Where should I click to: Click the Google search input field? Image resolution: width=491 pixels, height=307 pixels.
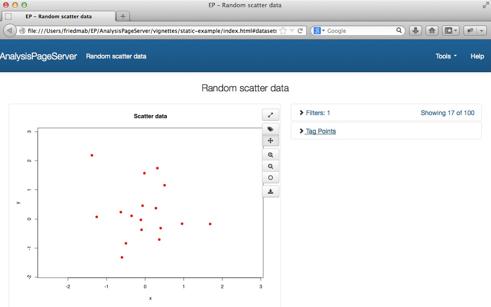pos(360,31)
